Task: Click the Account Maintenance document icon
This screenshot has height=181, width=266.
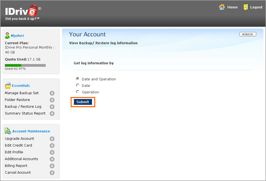Action: (8, 131)
